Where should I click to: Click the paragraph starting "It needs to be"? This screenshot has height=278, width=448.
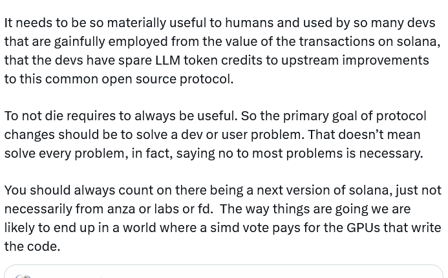(220, 50)
